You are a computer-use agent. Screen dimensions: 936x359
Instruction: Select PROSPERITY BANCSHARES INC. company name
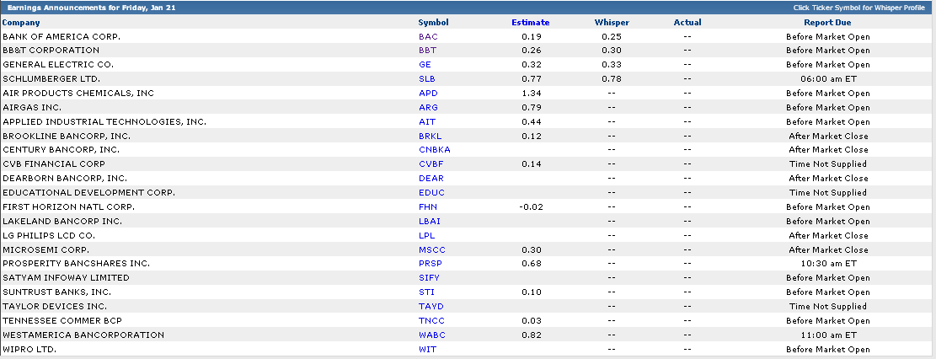tap(76, 264)
